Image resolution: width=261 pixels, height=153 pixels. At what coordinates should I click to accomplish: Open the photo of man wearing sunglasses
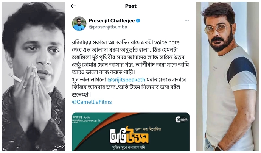(228, 76)
